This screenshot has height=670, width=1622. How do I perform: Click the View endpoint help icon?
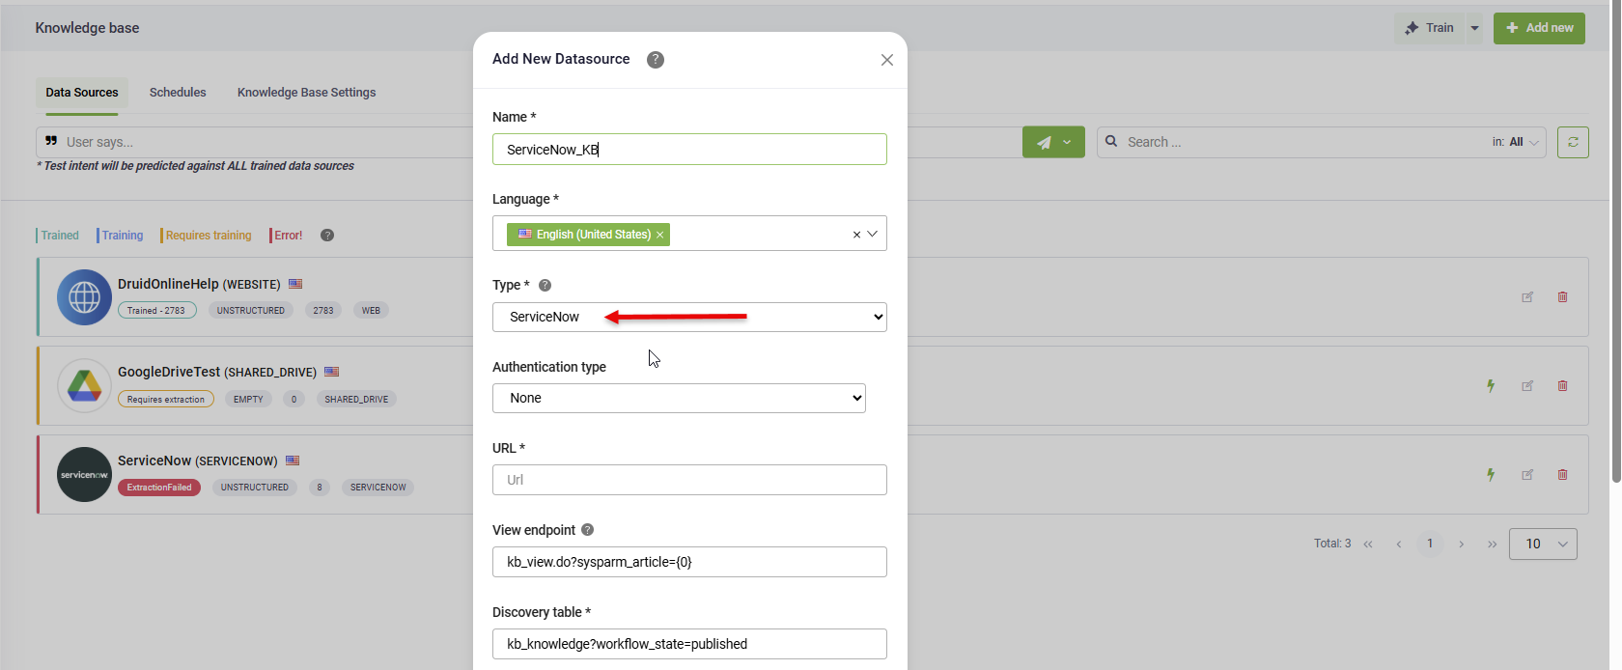tap(587, 530)
